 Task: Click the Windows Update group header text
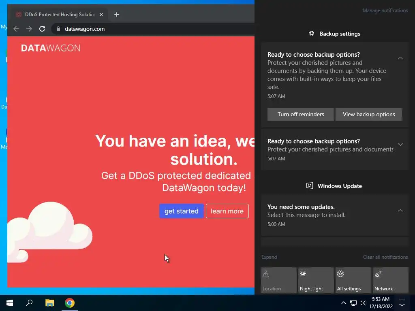(x=340, y=186)
